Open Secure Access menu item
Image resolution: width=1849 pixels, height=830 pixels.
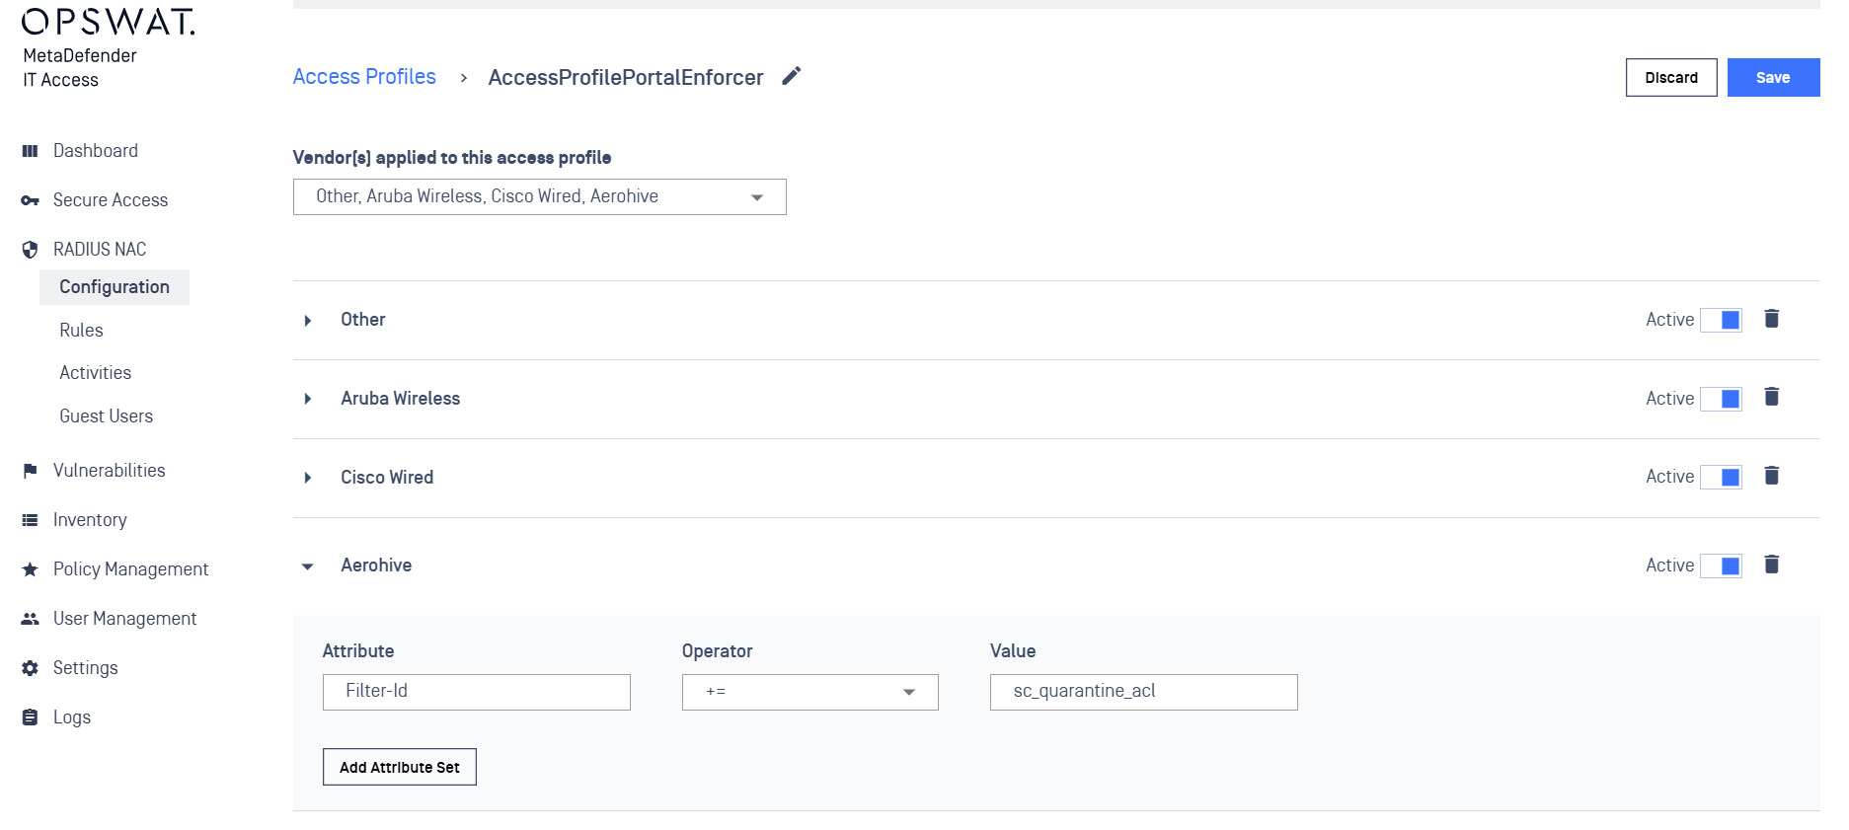point(111,200)
